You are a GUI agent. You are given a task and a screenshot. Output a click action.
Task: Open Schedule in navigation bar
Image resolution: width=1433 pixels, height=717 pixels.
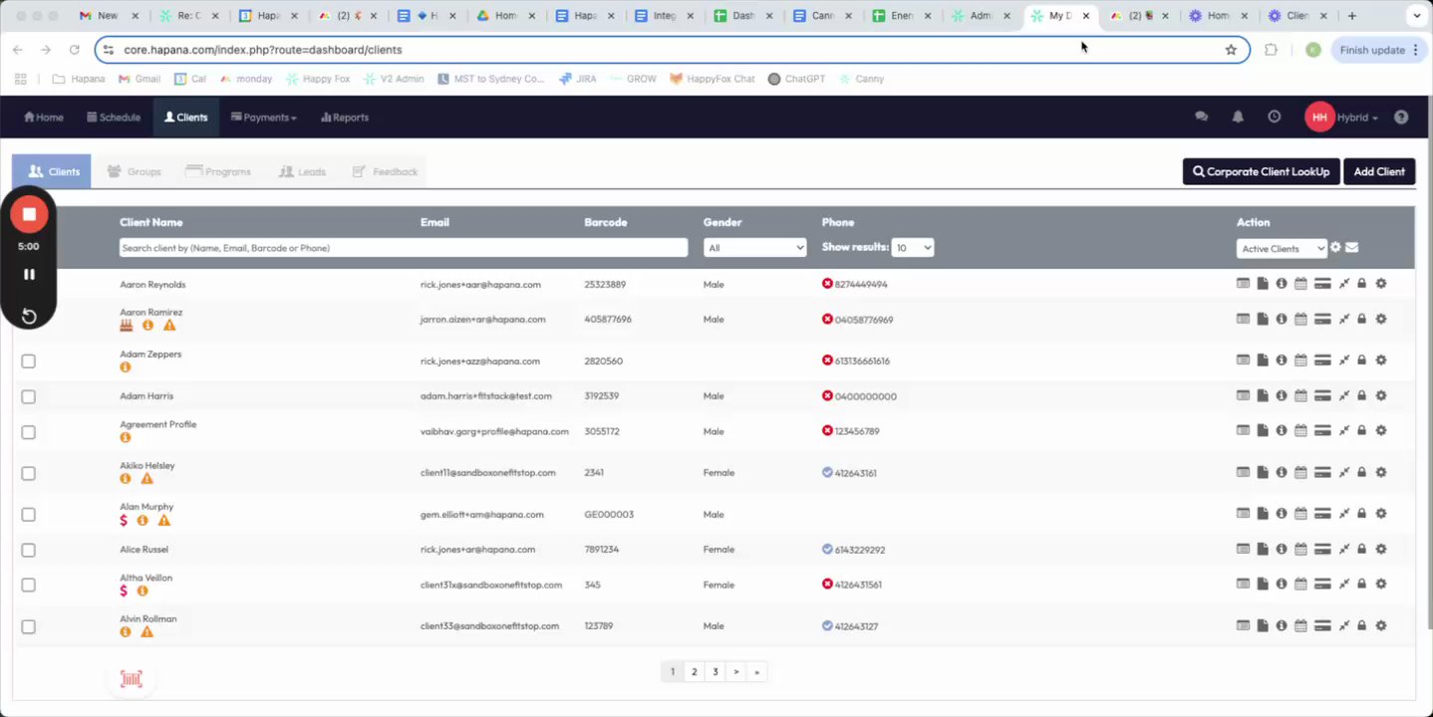114,117
